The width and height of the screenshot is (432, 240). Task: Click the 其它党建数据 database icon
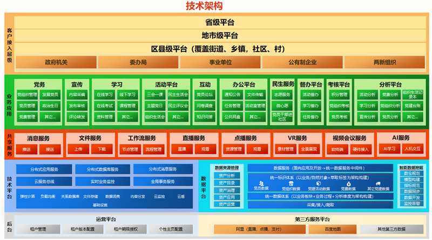click(x=378, y=183)
